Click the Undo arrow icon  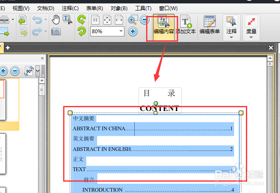[x=37, y=20]
